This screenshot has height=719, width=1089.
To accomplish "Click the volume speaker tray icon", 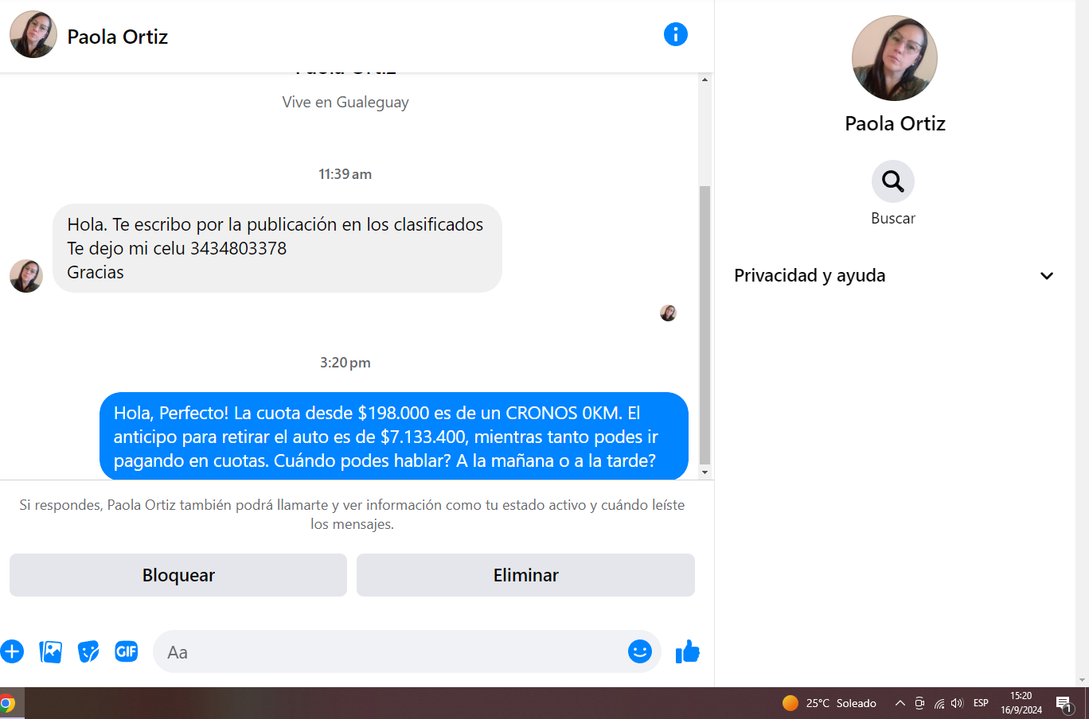I will point(957,703).
